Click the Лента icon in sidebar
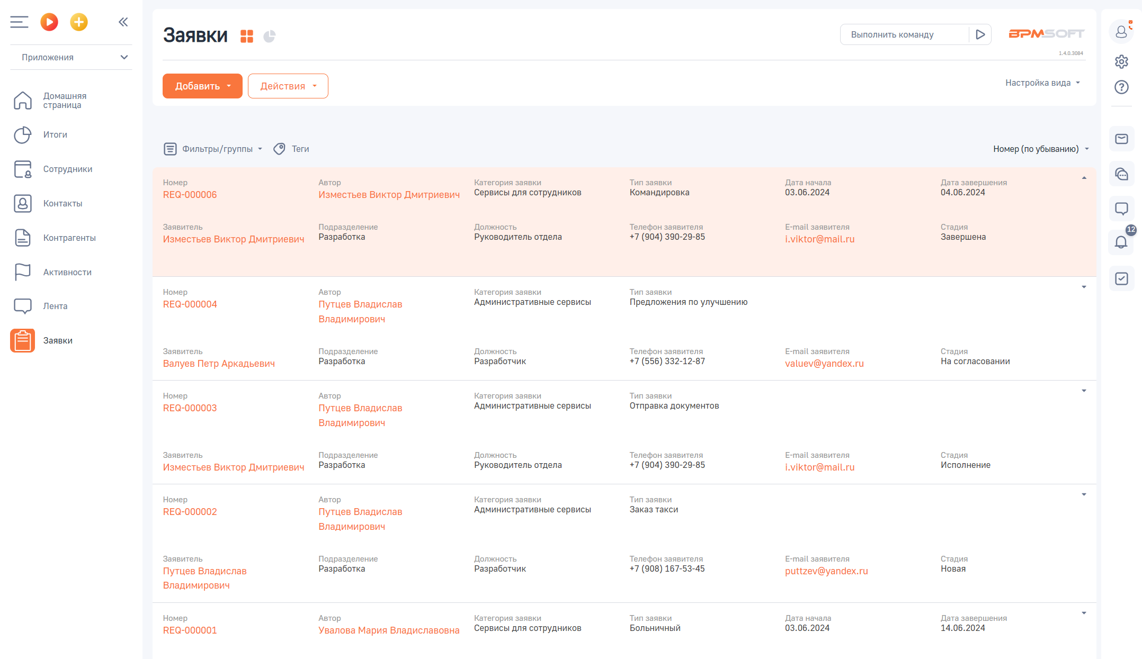The width and height of the screenshot is (1142, 659). pyautogui.click(x=23, y=306)
